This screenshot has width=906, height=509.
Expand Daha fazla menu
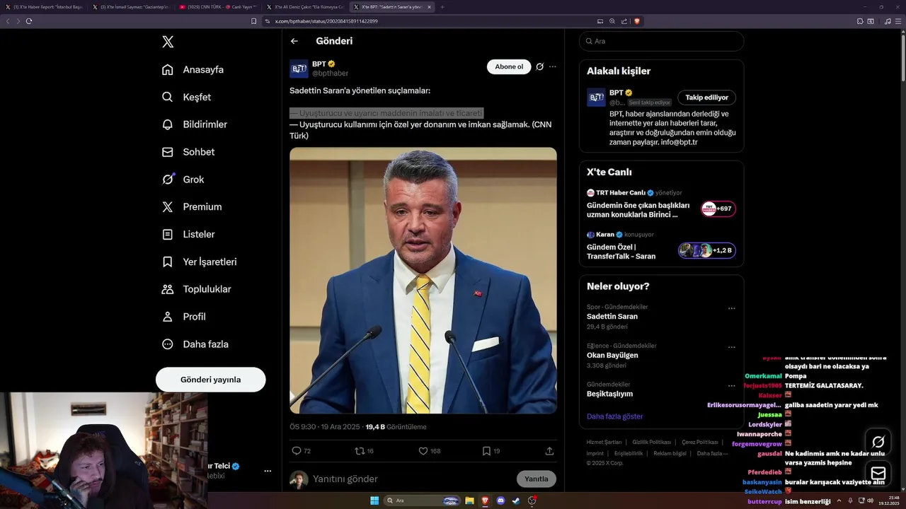pos(195,344)
